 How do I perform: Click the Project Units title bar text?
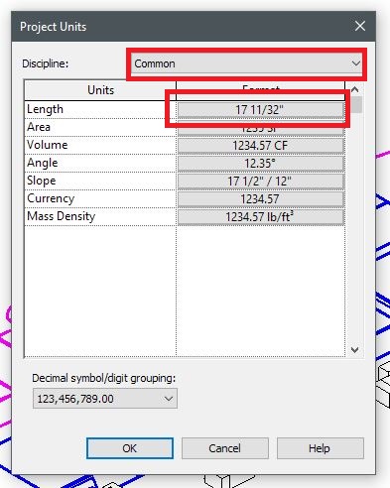(x=54, y=27)
